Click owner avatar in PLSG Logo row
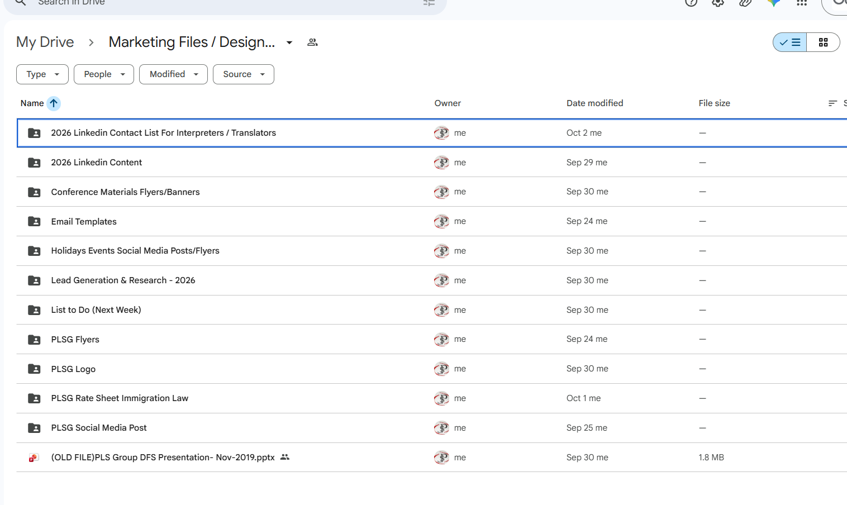 click(x=441, y=369)
